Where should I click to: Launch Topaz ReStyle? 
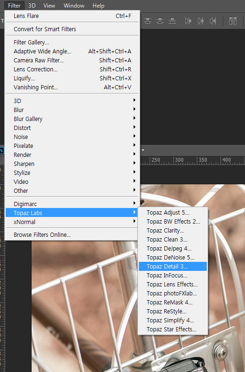[173, 311]
